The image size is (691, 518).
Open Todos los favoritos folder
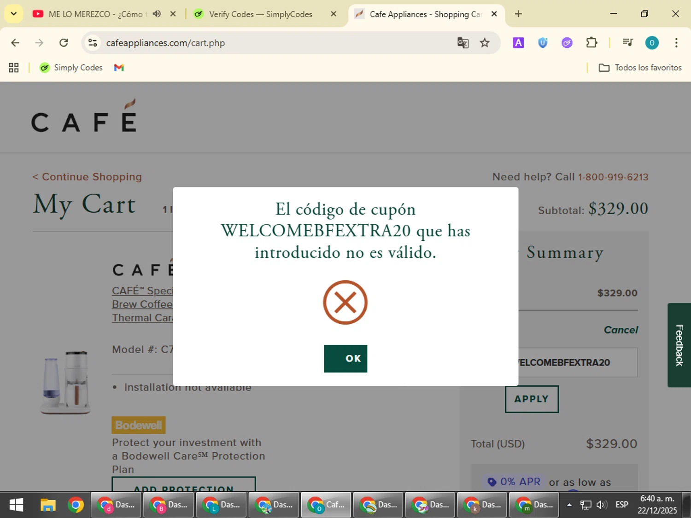point(640,68)
